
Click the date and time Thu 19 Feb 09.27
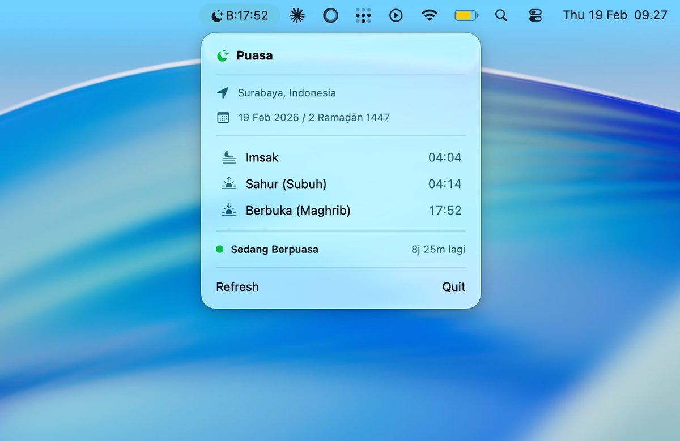click(x=615, y=15)
